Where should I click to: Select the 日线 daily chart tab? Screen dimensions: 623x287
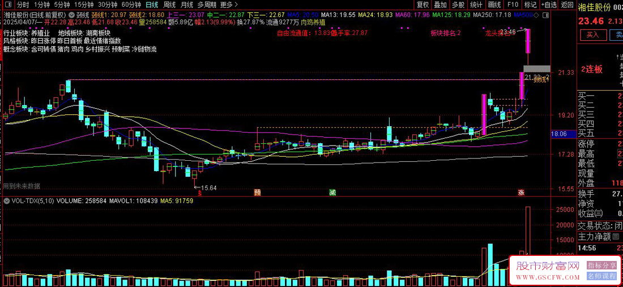pyautogui.click(x=152, y=5)
